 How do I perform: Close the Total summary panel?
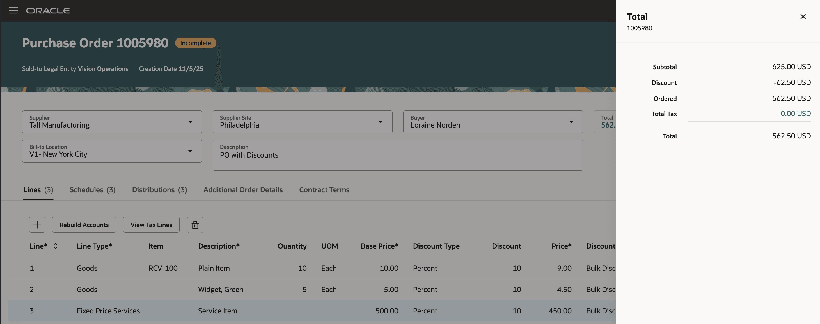point(803,17)
